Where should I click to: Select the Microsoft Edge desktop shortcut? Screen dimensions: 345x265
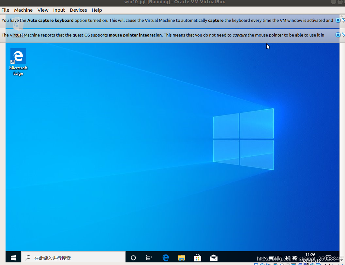(x=18, y=62)
